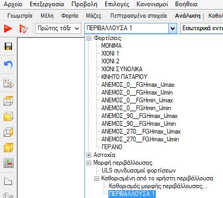The height and width of the screenshot is (198, 223).
Task: Select the ΧΙΟΝΙ ΣΥΝΟΛΙΚΑ load case
Action: (x=122, y=69)
